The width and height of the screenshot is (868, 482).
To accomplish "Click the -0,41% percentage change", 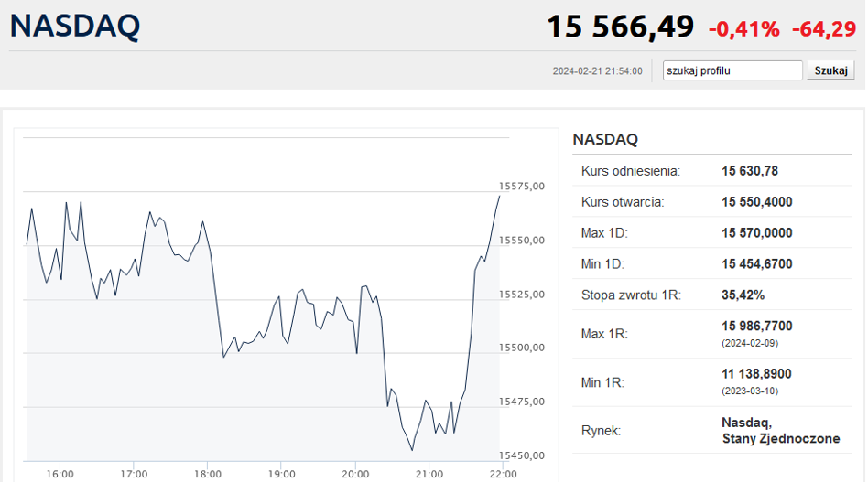I will click(743, 29).
